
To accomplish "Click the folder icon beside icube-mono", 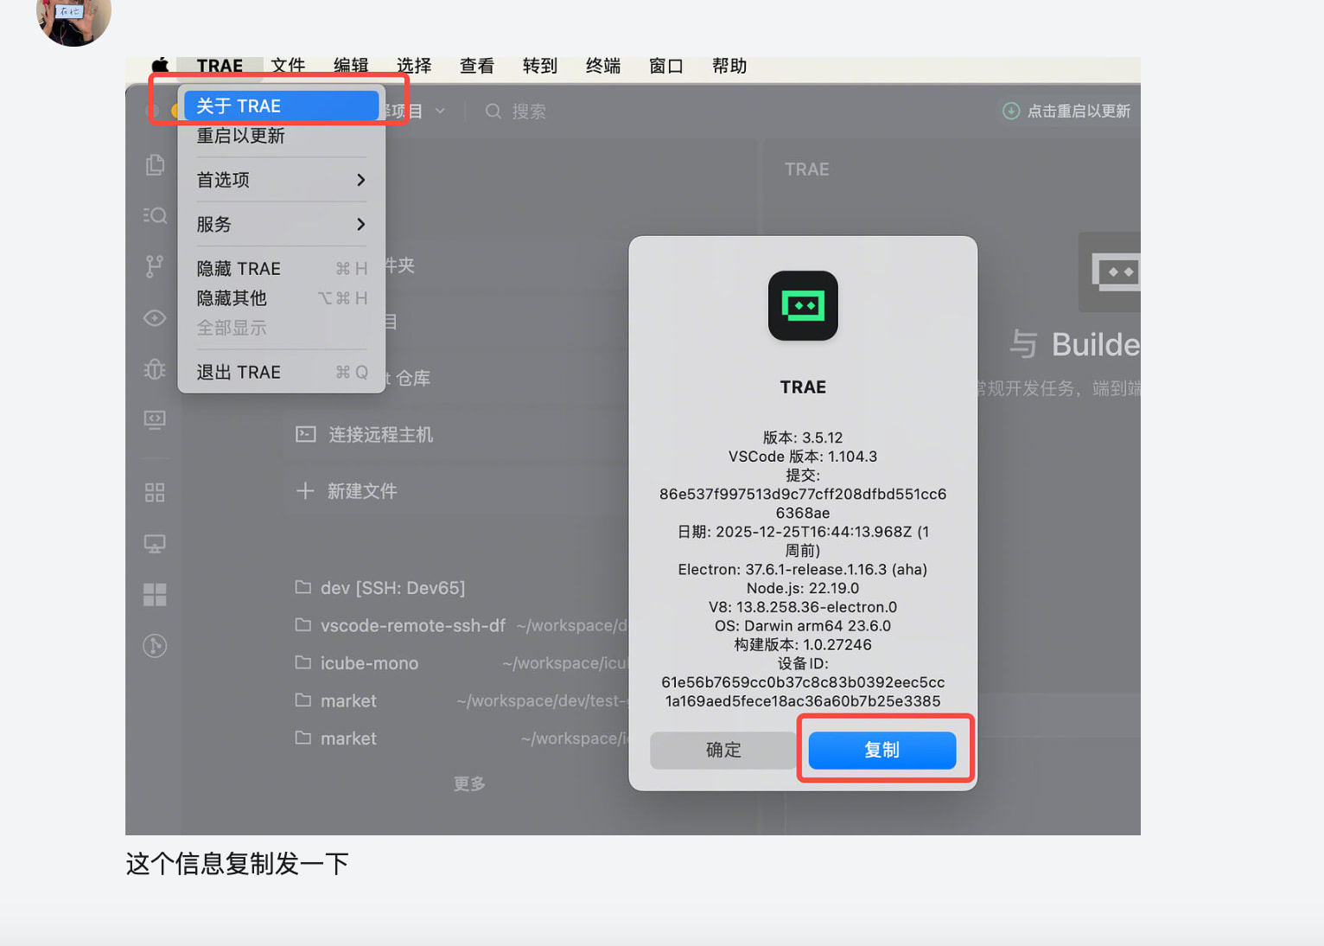I will pyautogui.click(x=302, y=662).
